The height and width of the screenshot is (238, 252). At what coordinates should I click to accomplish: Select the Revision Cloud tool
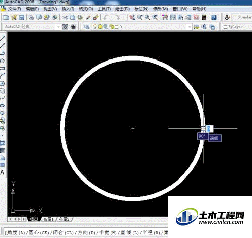tap(2, 91)
